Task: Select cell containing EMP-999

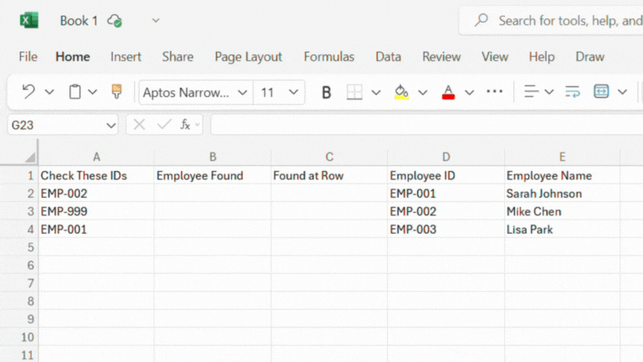Action: pyautogui.click(x=96, y=211)
